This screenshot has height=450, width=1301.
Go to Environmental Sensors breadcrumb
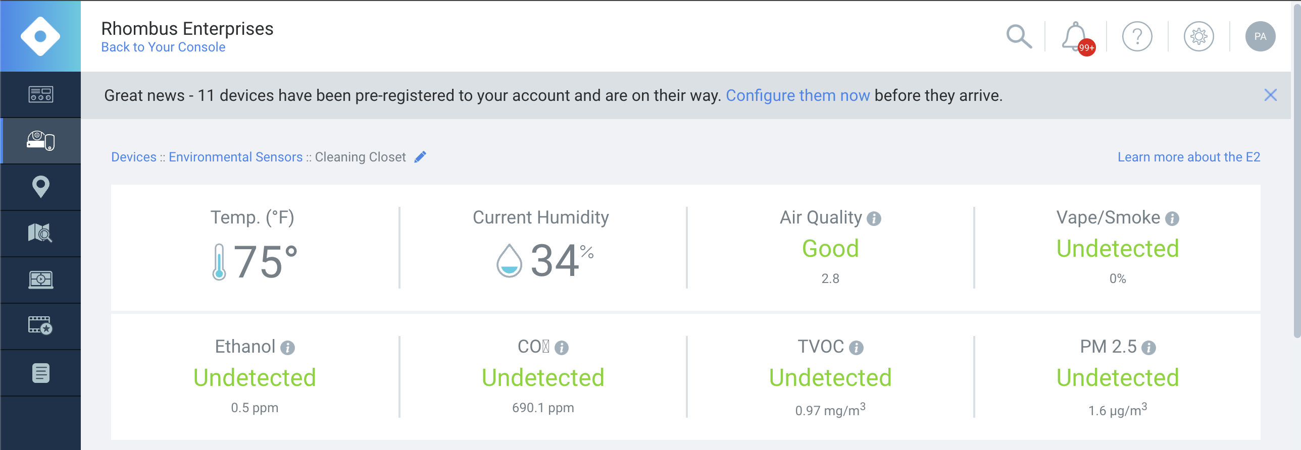click(x=235, y=157)
